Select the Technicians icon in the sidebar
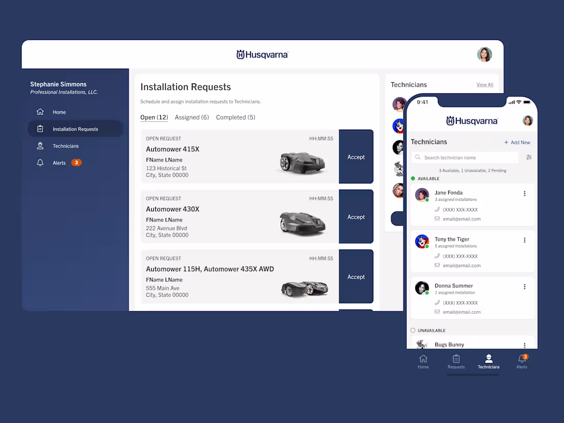The width and height of the screenshot is (564, 423). pyautogui.click(x=41, y=146)
